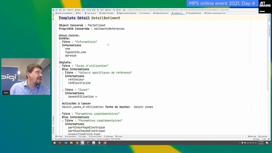Viewport: 272px width, 153px height.
Task: Switch to the Creer_un_pacte editor tab
Action: click(x=91, y=13)
